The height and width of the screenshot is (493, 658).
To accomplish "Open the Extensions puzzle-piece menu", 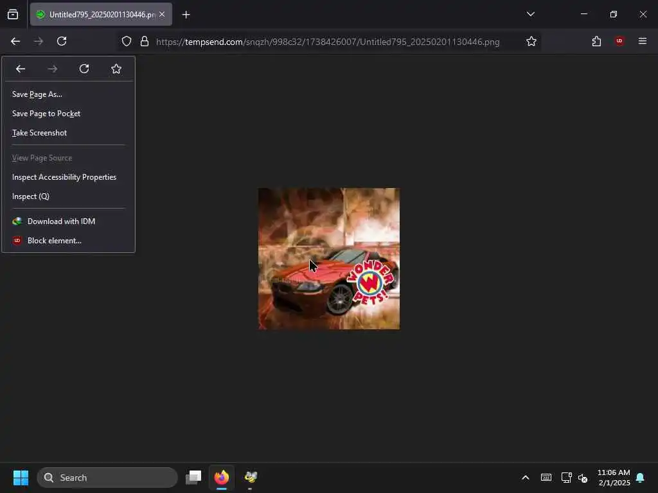I will tap(596, 41).
